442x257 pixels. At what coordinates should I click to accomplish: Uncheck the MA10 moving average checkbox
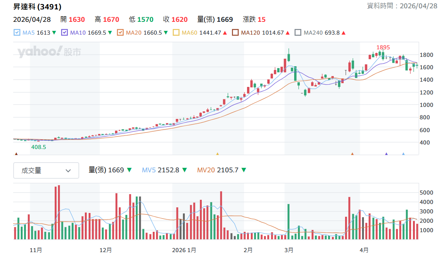64,33
